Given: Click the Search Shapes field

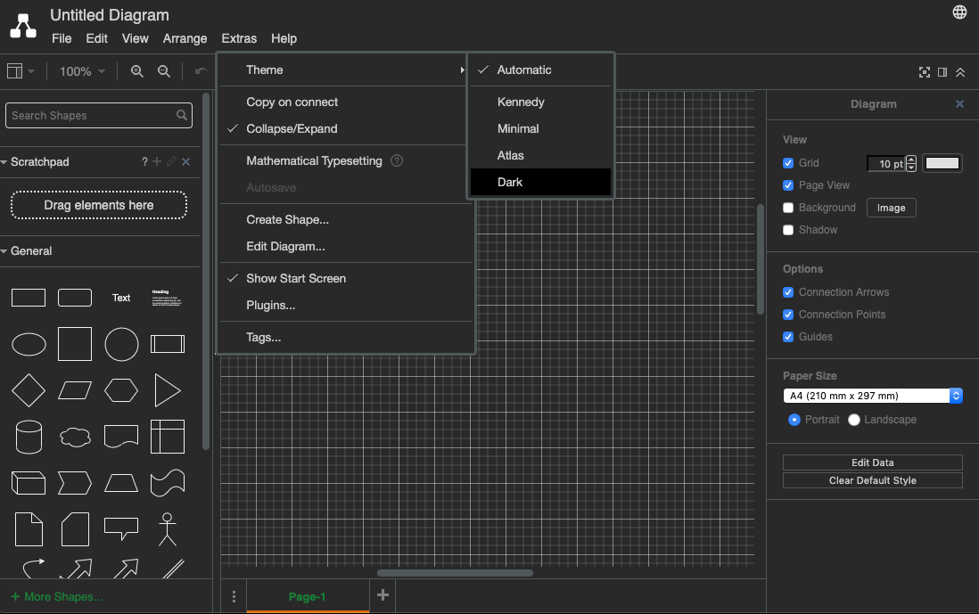Looking at the screenshot, I should coord(99,116).
